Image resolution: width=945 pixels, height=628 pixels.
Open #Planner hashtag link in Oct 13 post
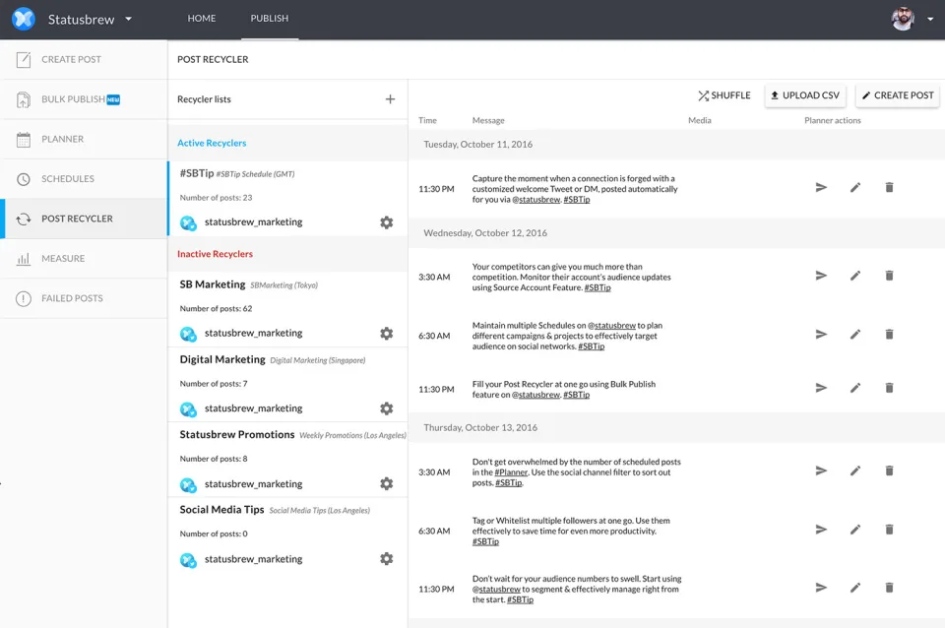click(511, 472)
